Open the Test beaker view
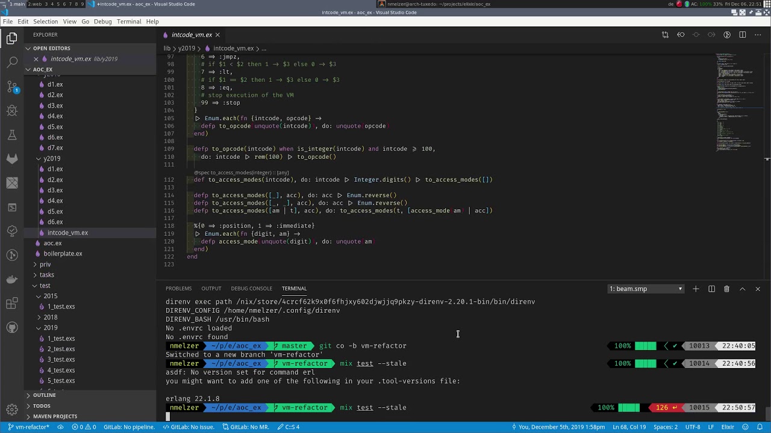Screen dimensions: 771x433 (11, 135)
